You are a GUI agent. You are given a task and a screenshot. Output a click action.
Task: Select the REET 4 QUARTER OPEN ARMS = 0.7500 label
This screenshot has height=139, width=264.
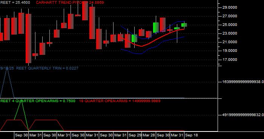pyautogui.click(x=38, y=101)
